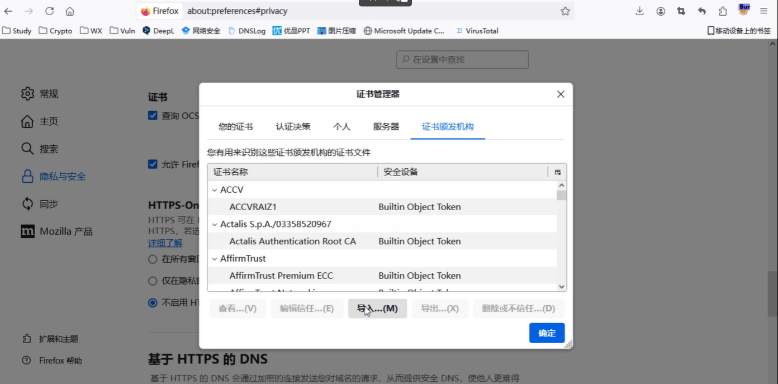The height and width of the screenshot is (384, 778).
Task: Open the downloads panel icon
Action: point(640,11)
